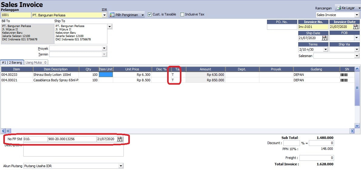
Task: Open the Pilih Pengiriman menu
Action: 127,15
